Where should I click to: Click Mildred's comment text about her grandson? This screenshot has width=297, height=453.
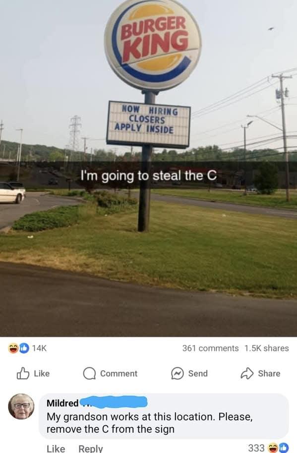(150, 423)
